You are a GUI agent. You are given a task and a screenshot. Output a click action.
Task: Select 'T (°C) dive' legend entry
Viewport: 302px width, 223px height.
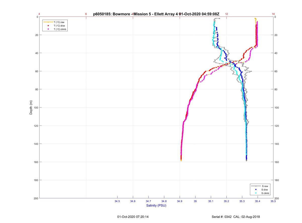(x=59, y=26)
